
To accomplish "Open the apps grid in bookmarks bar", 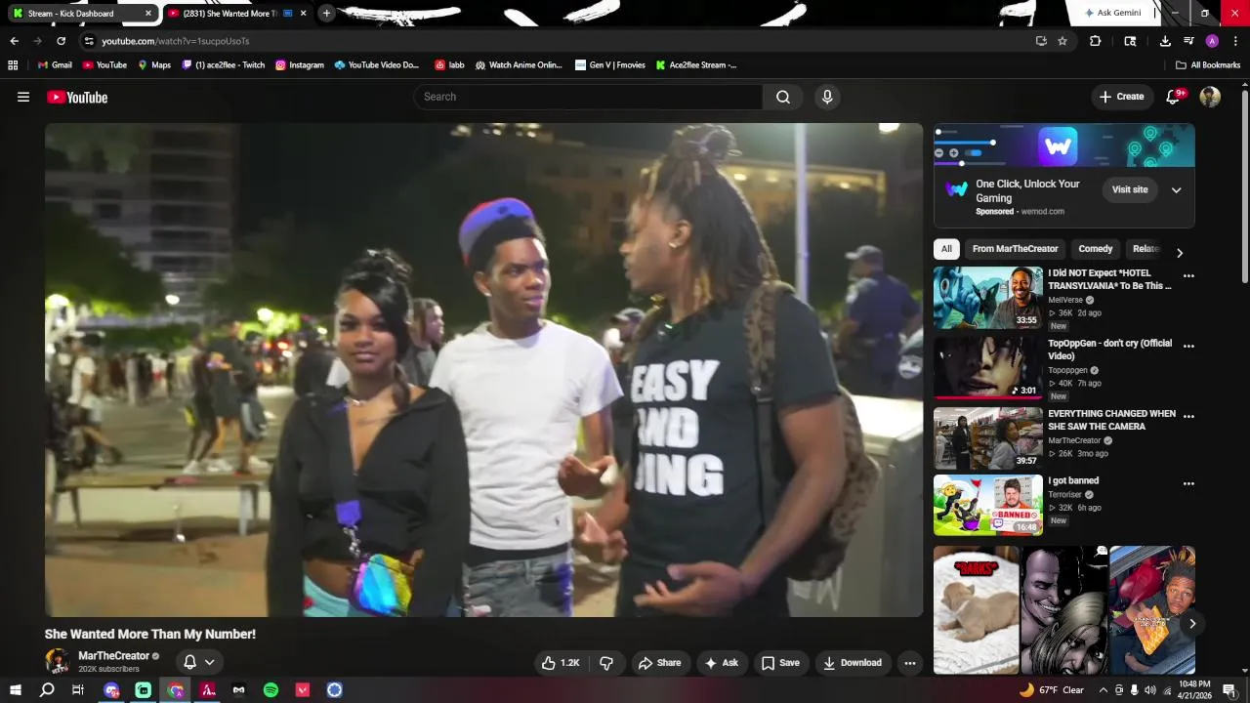I will click(13, 65).
